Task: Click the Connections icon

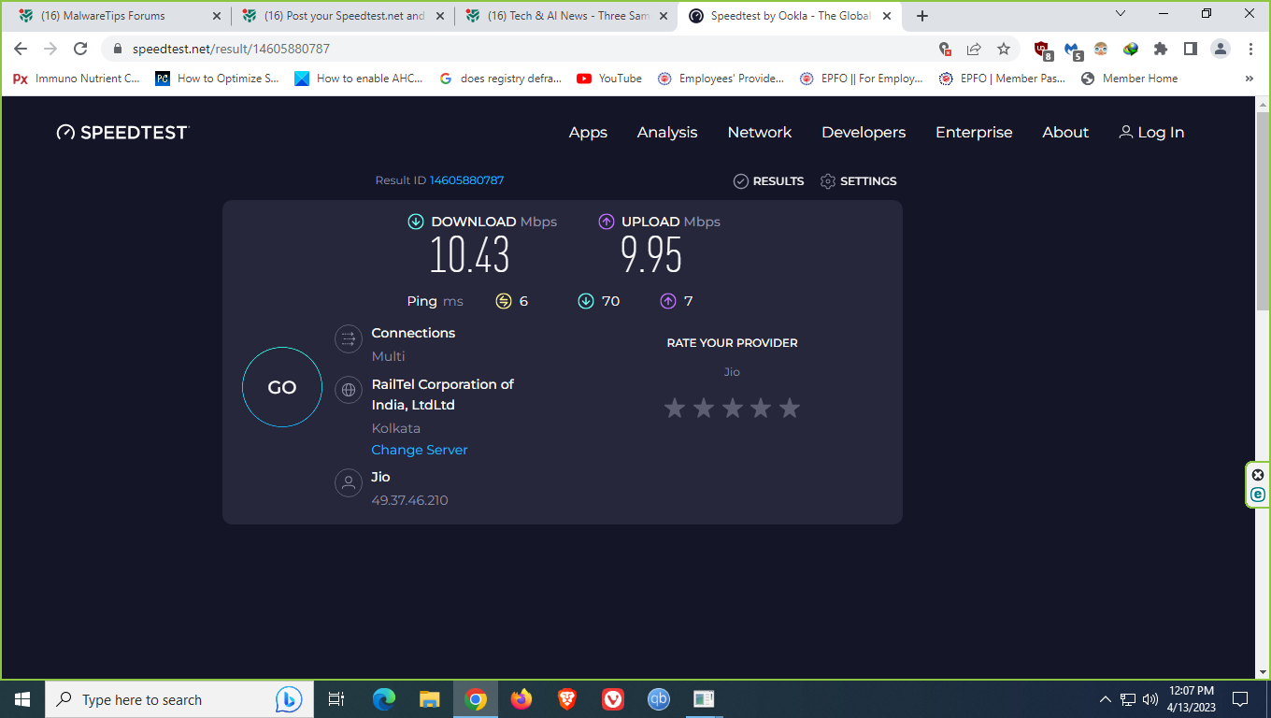Action: (348, 338)
